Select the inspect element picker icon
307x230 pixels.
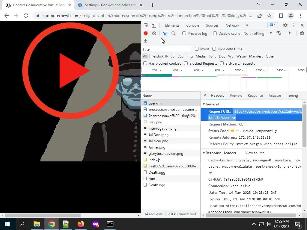tap(146, 25)
